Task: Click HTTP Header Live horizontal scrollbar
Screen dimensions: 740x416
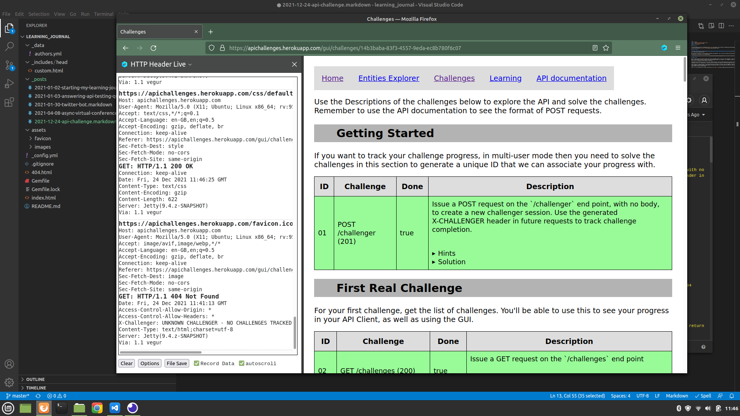Action: pyautogui.click(x=160, y=352)
